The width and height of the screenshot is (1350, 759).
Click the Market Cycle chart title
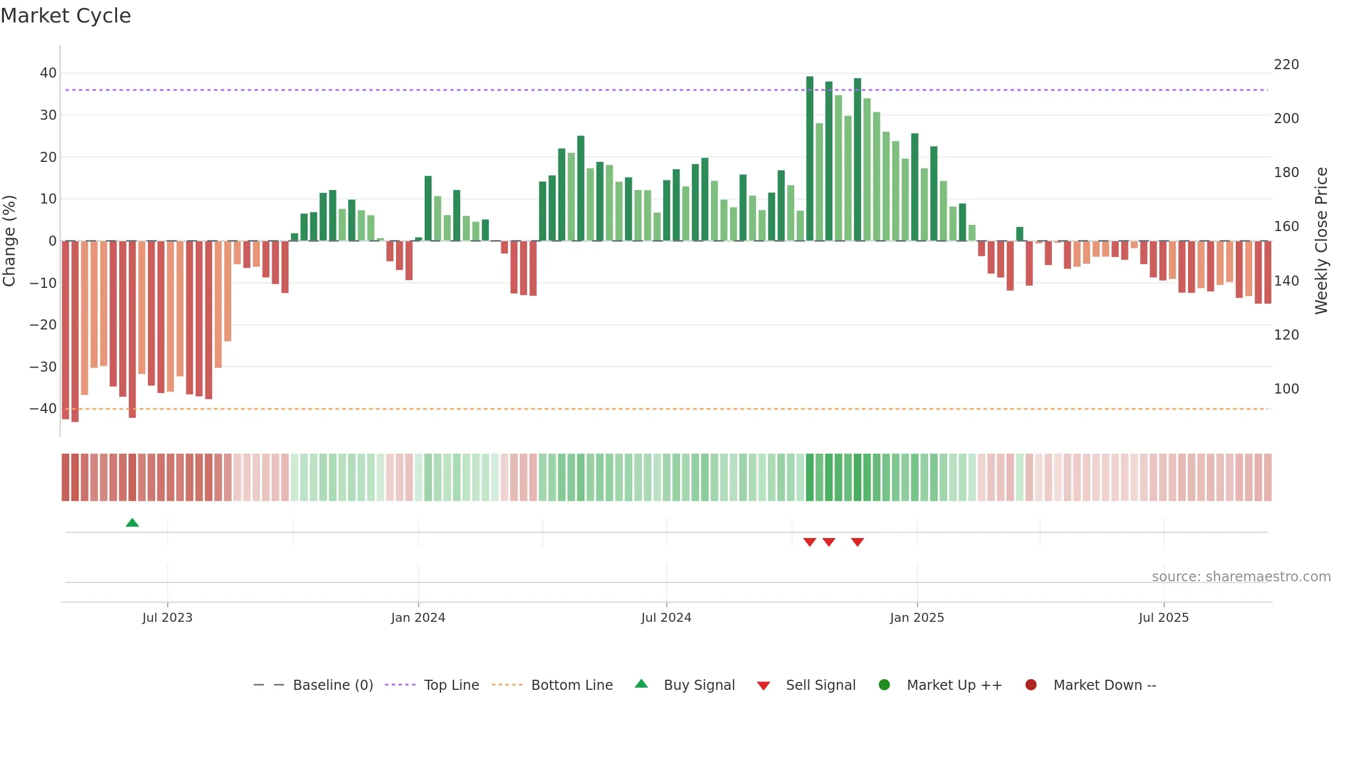point(66,16)
